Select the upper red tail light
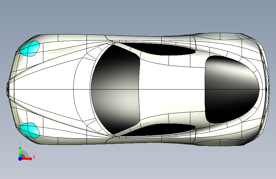 pos(261,53)
